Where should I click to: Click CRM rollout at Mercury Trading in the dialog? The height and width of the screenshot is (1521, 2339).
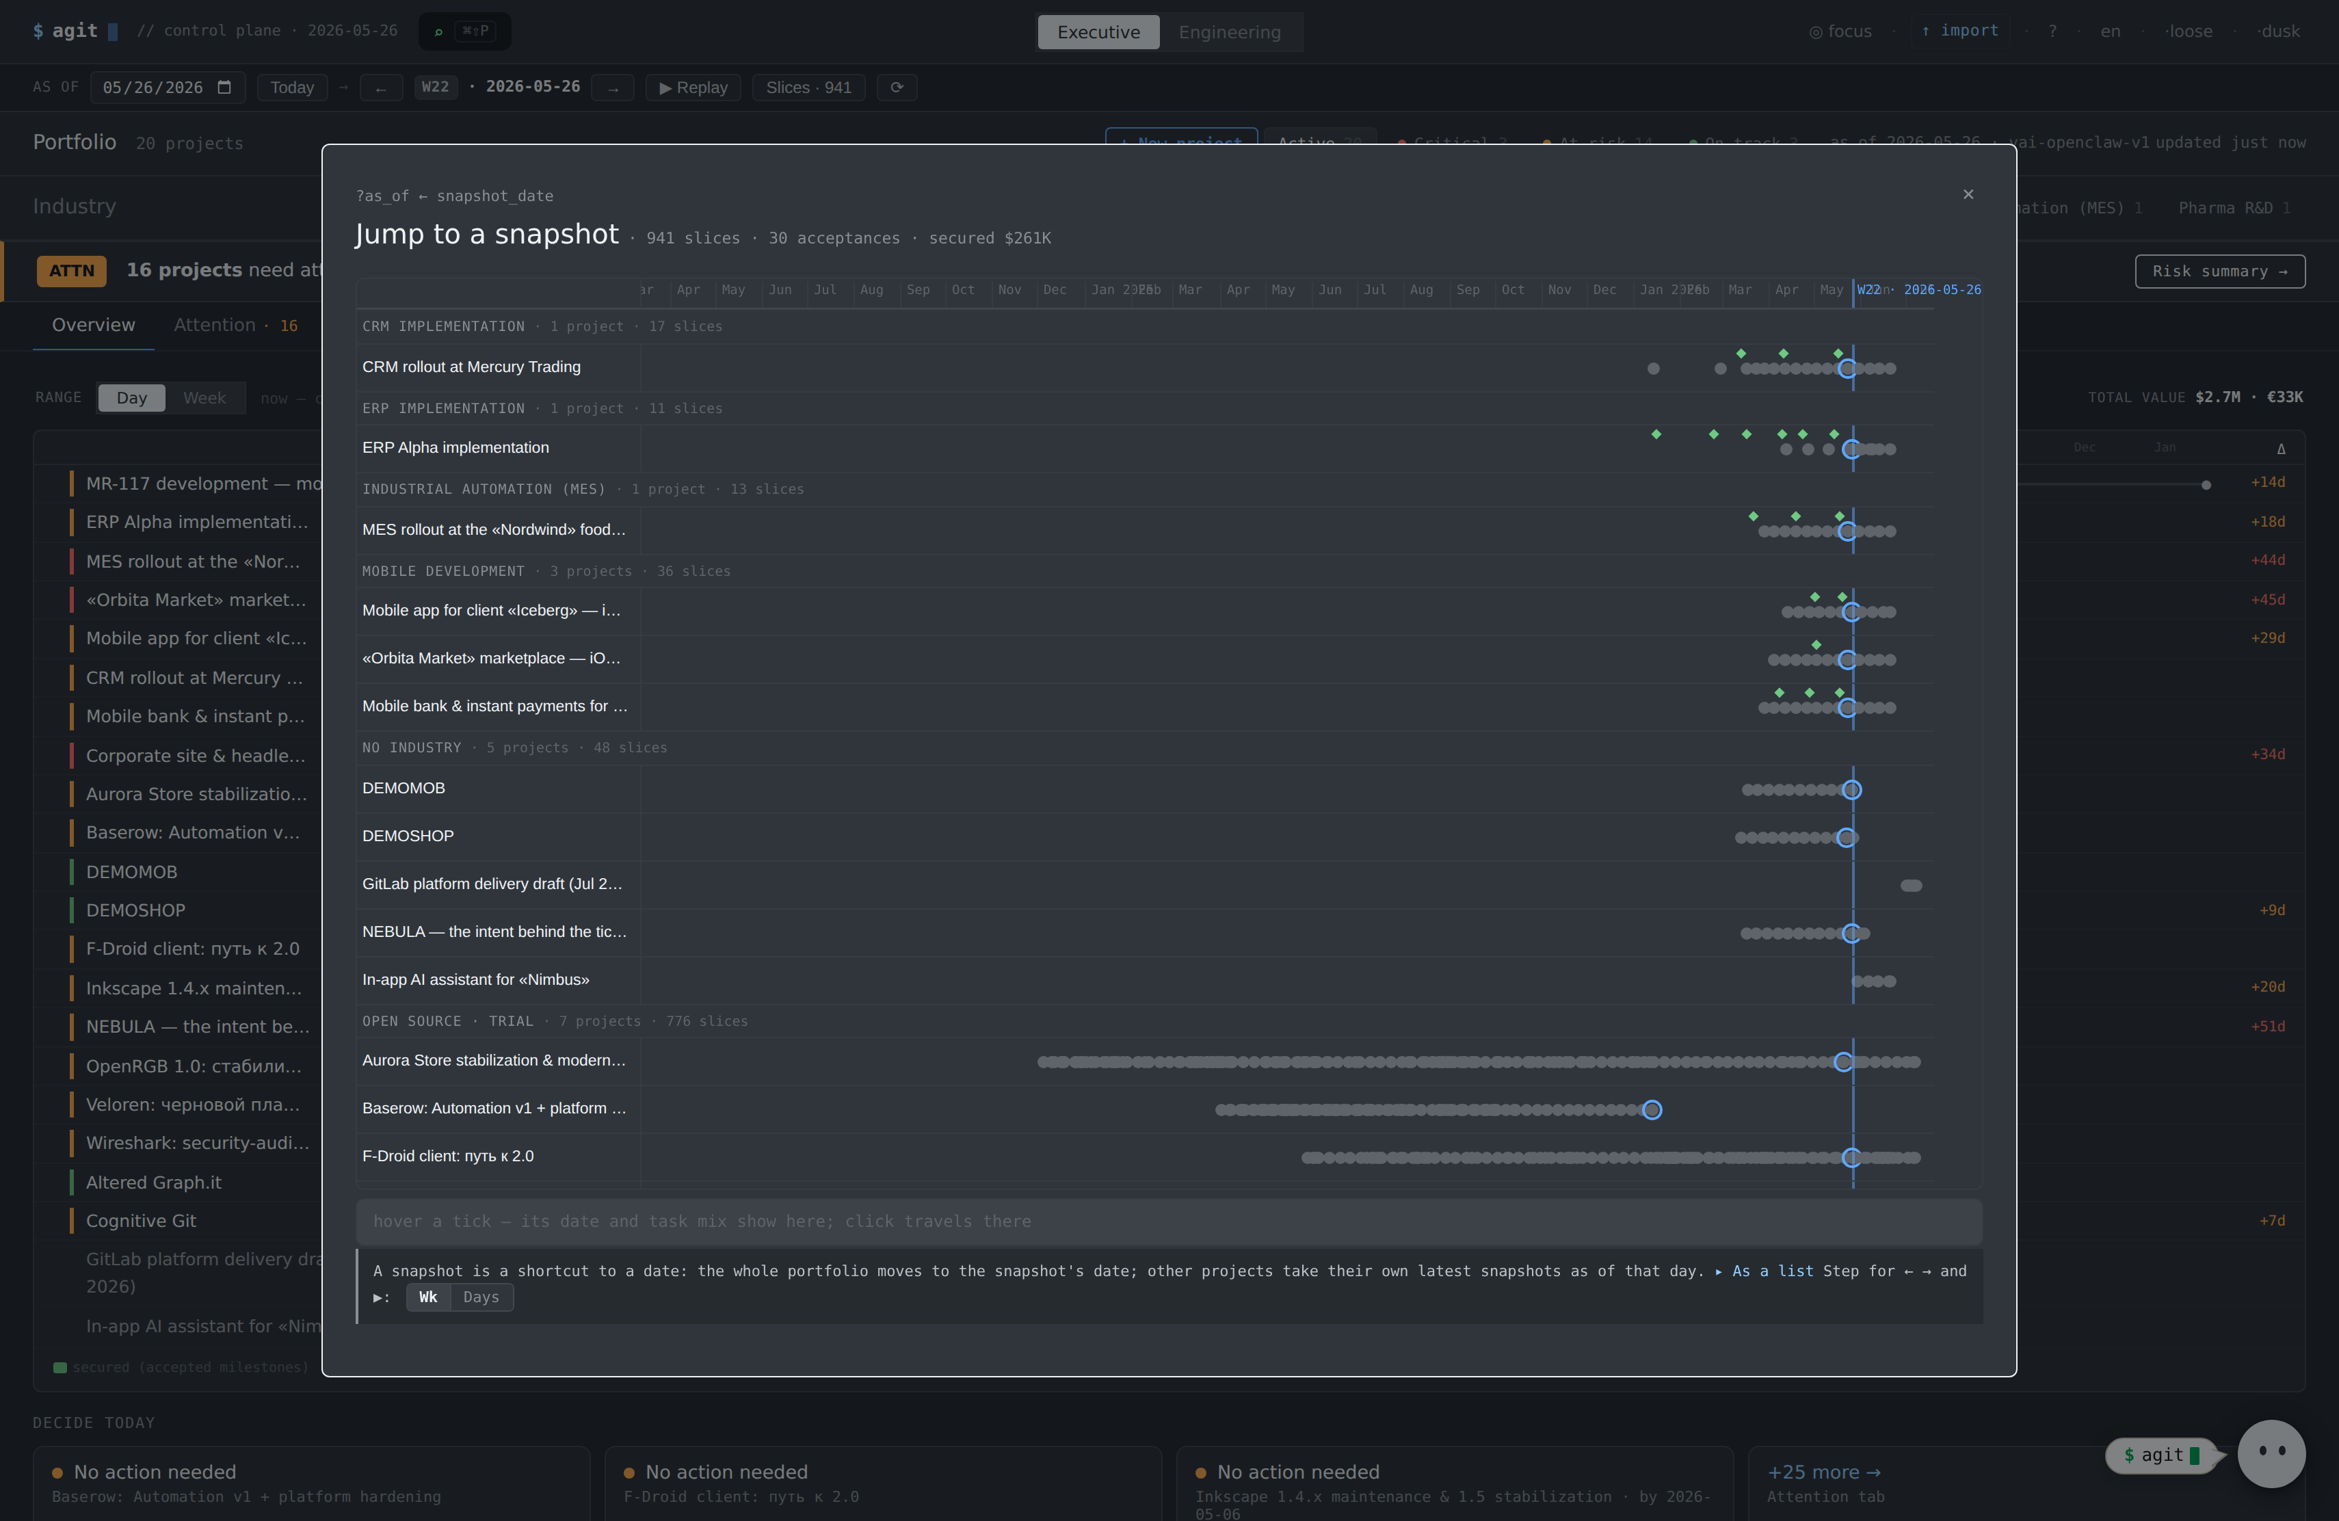(472, 367)
